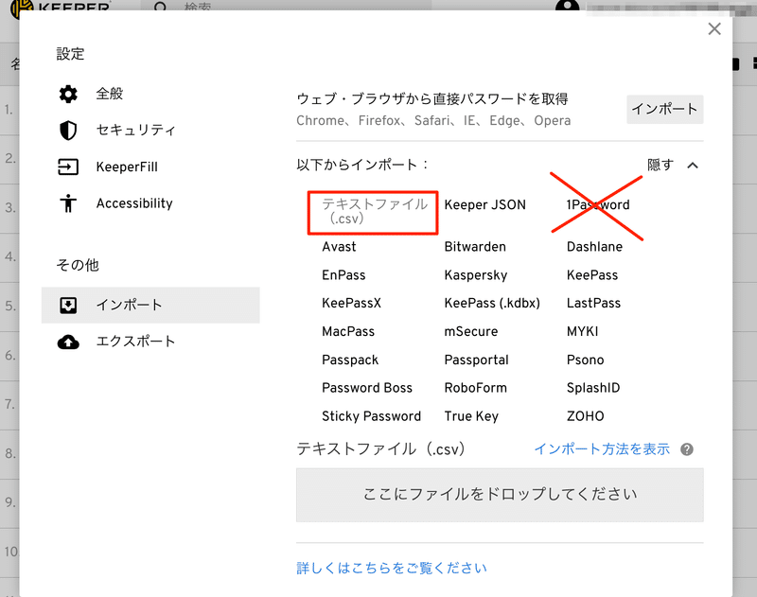Image resolution: width=757 pixels, height=597 pixels.
Task: Open the KeeperFill settings section
Action: click(127, 167)
